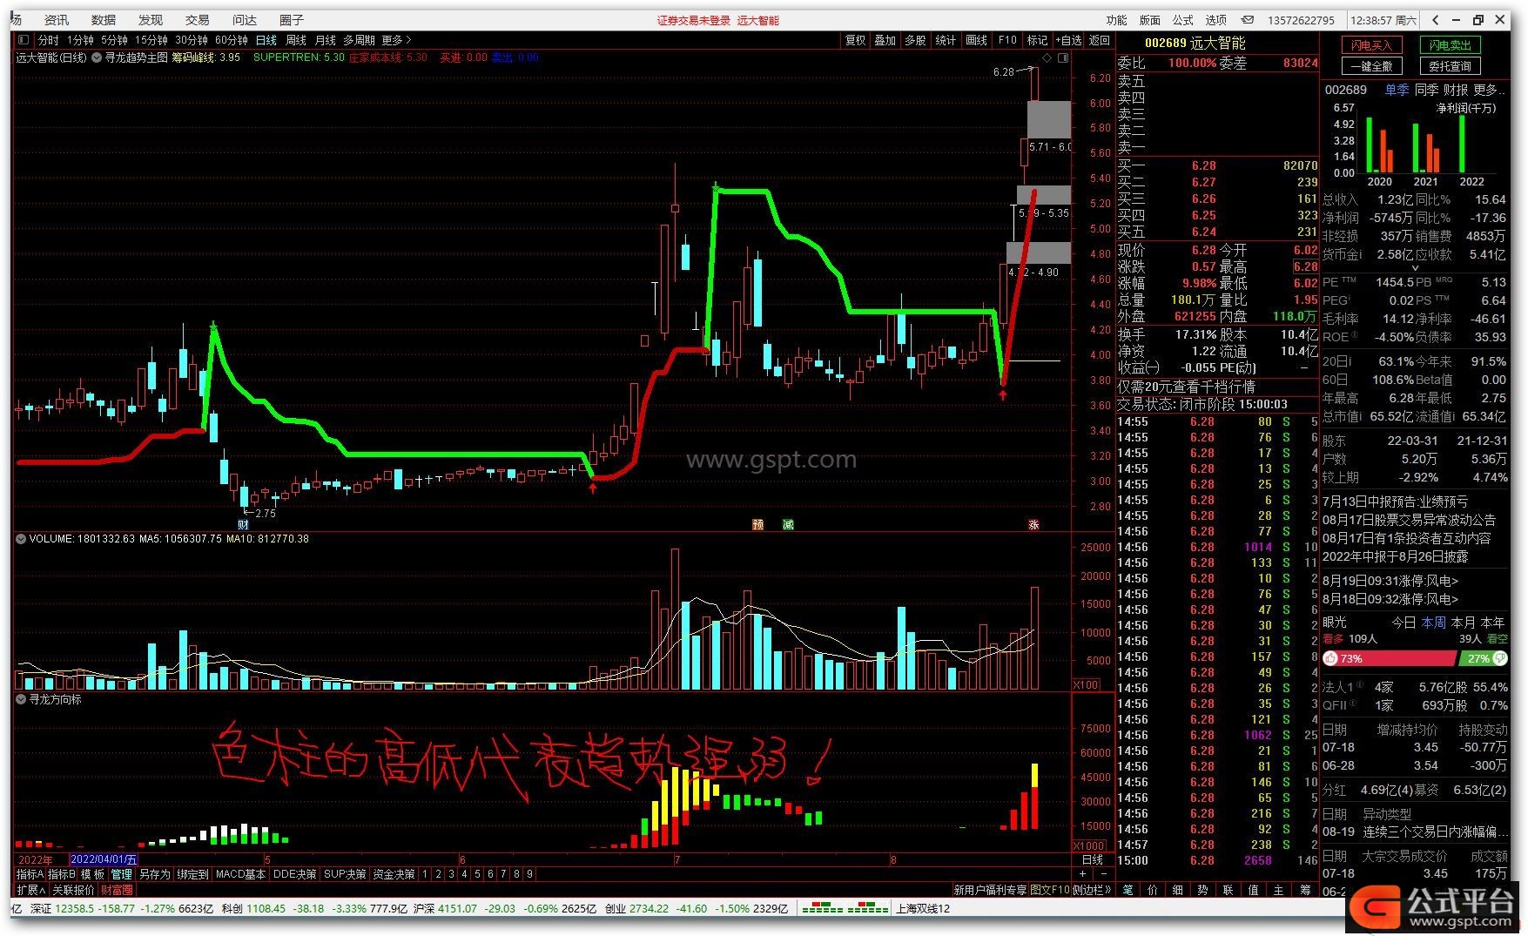This screenshot has width=1528, height=936.
Task: Select 本周 in the 眼光 panel
Action: pos(1433,623)
